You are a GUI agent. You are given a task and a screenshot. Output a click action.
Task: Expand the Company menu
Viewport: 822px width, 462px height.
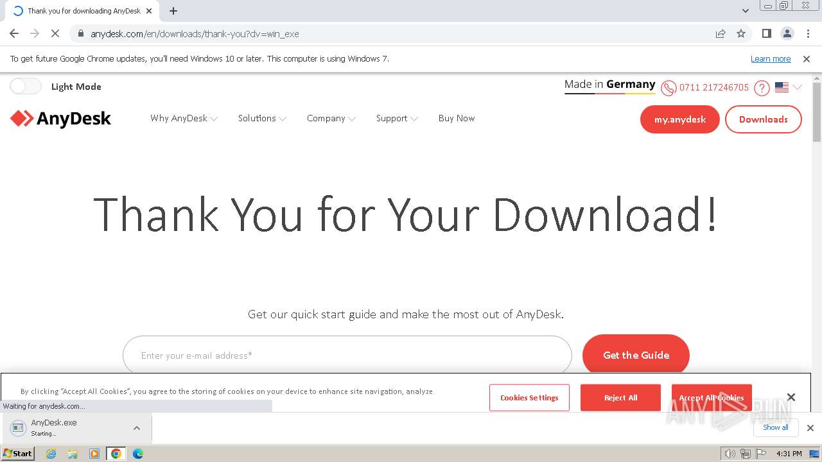click(x=331, y=118)
